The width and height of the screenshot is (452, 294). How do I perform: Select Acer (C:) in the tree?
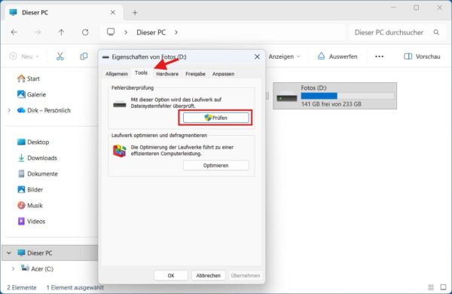coord(37,268)
